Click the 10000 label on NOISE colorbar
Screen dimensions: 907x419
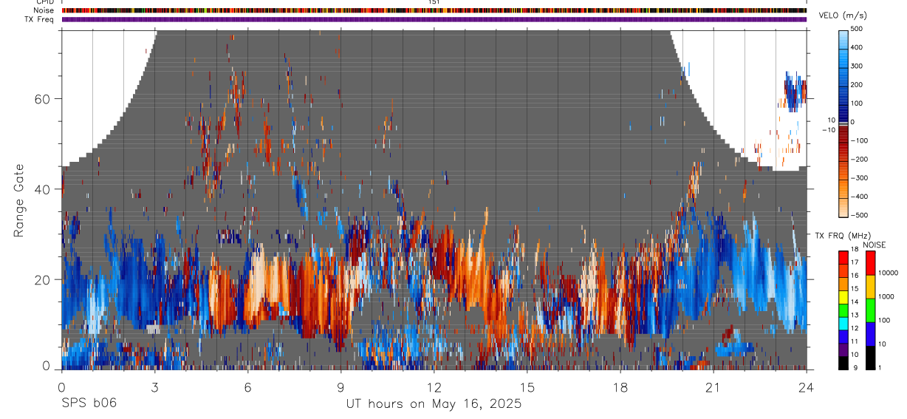(888, 273)
